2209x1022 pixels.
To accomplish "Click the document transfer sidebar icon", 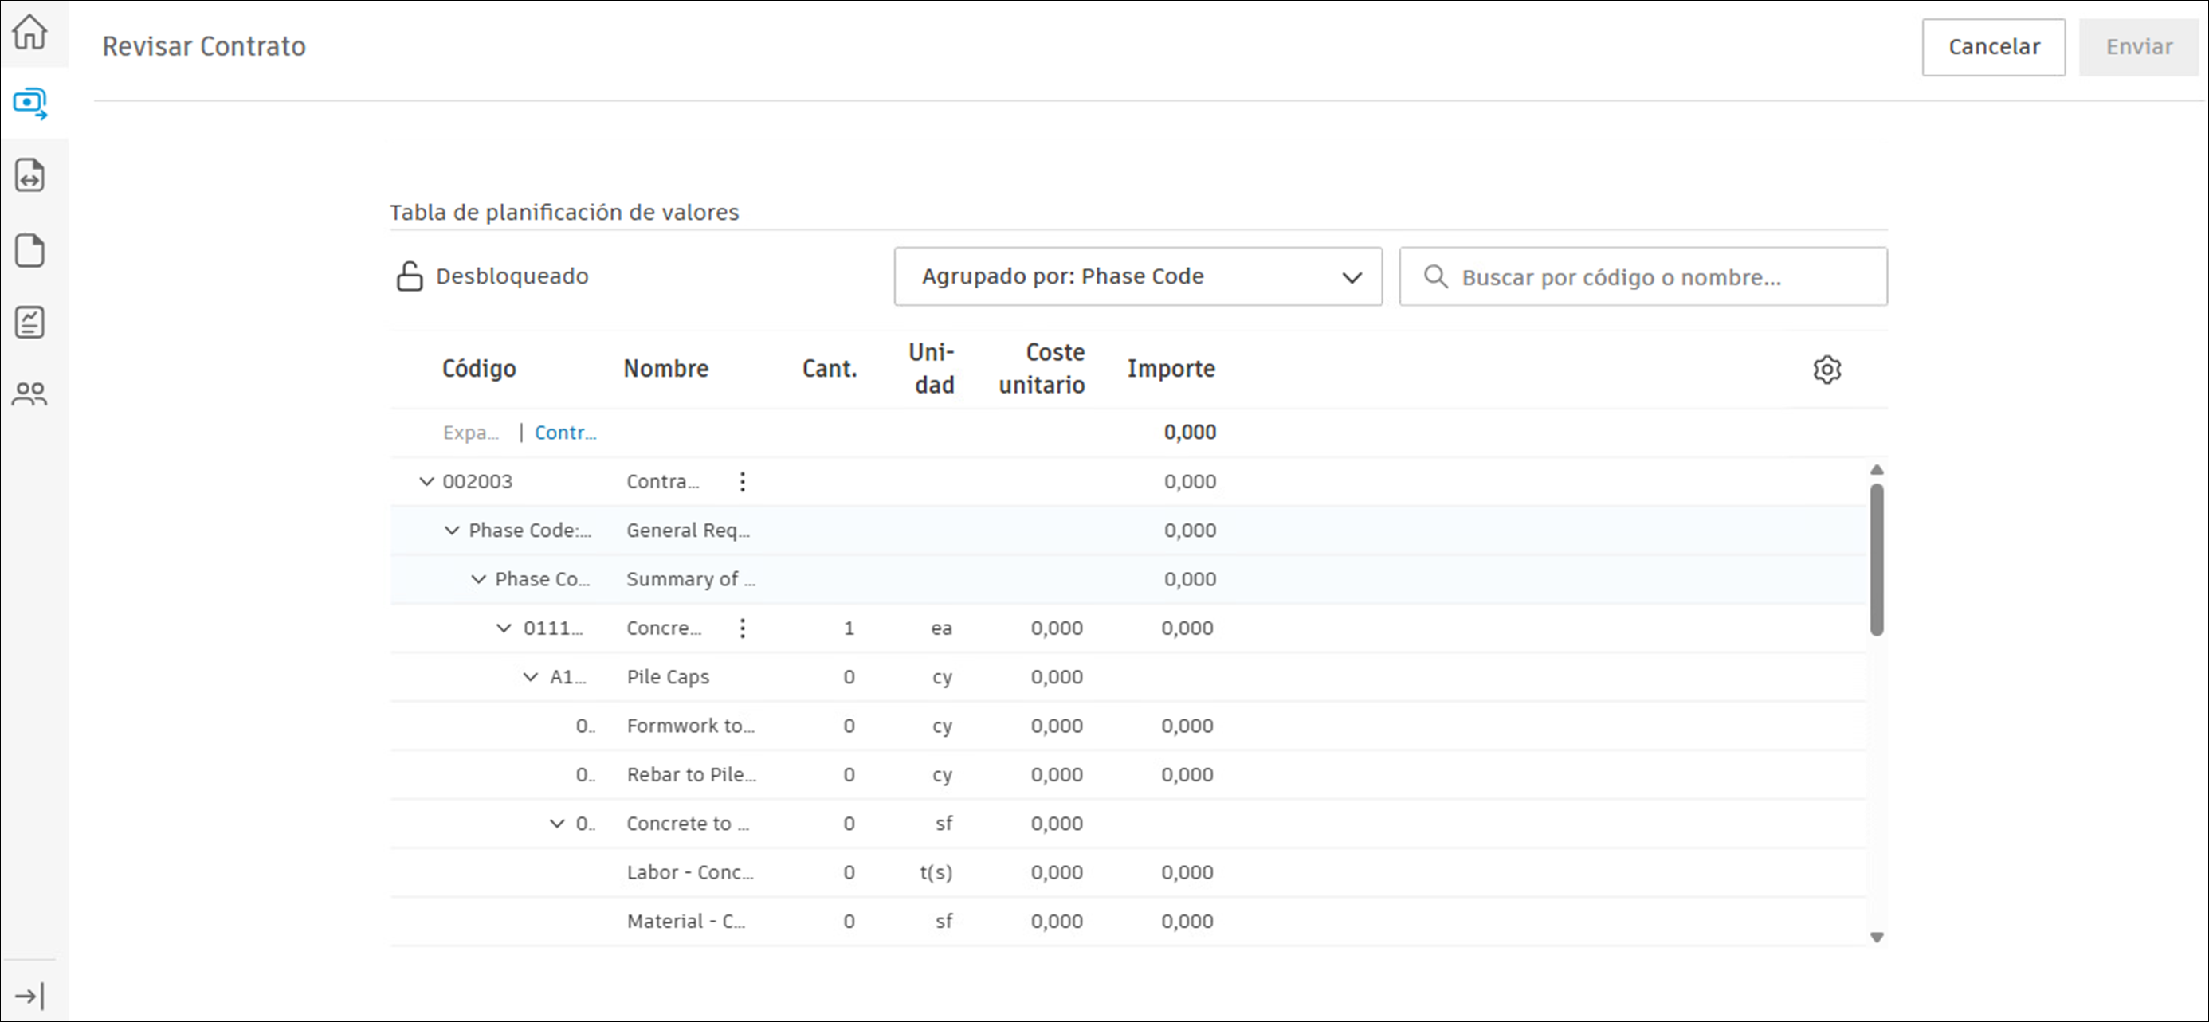I will [30, 176].
